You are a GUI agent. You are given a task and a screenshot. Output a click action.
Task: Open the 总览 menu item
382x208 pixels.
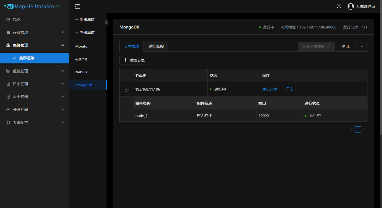tap(34, 19)
